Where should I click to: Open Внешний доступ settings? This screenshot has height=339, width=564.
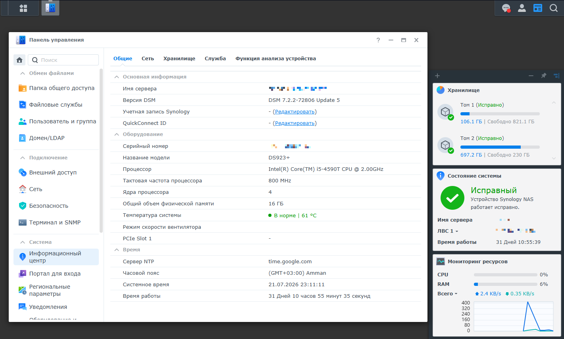(x=56, y=172)
